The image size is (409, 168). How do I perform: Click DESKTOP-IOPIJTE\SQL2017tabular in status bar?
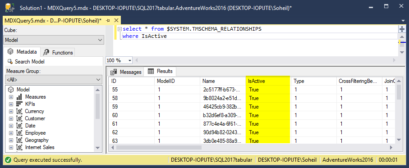tap(211, 159)
